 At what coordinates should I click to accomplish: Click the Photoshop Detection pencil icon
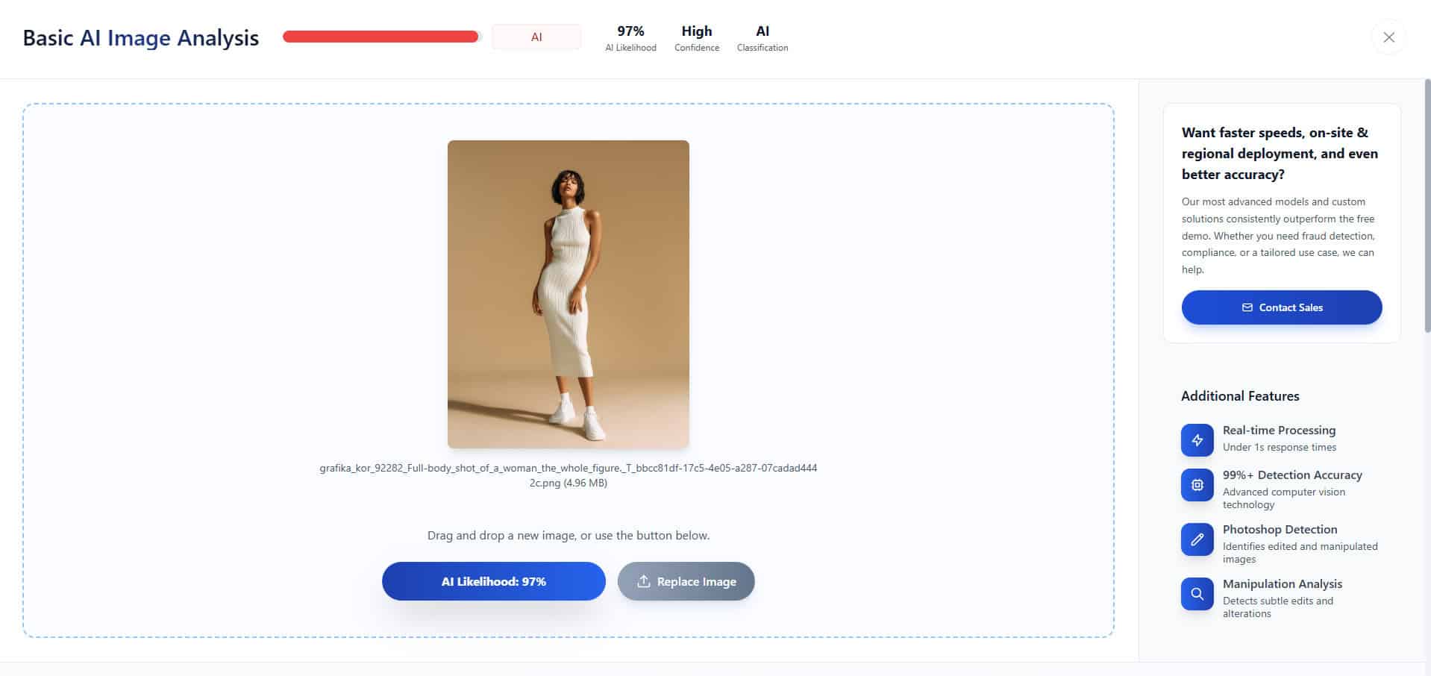click(1197, 539)
